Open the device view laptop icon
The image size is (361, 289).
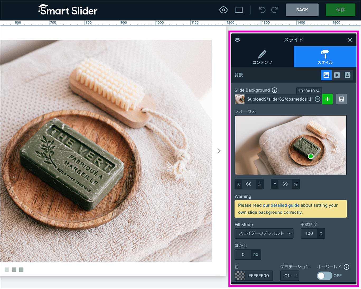[239, 10]
